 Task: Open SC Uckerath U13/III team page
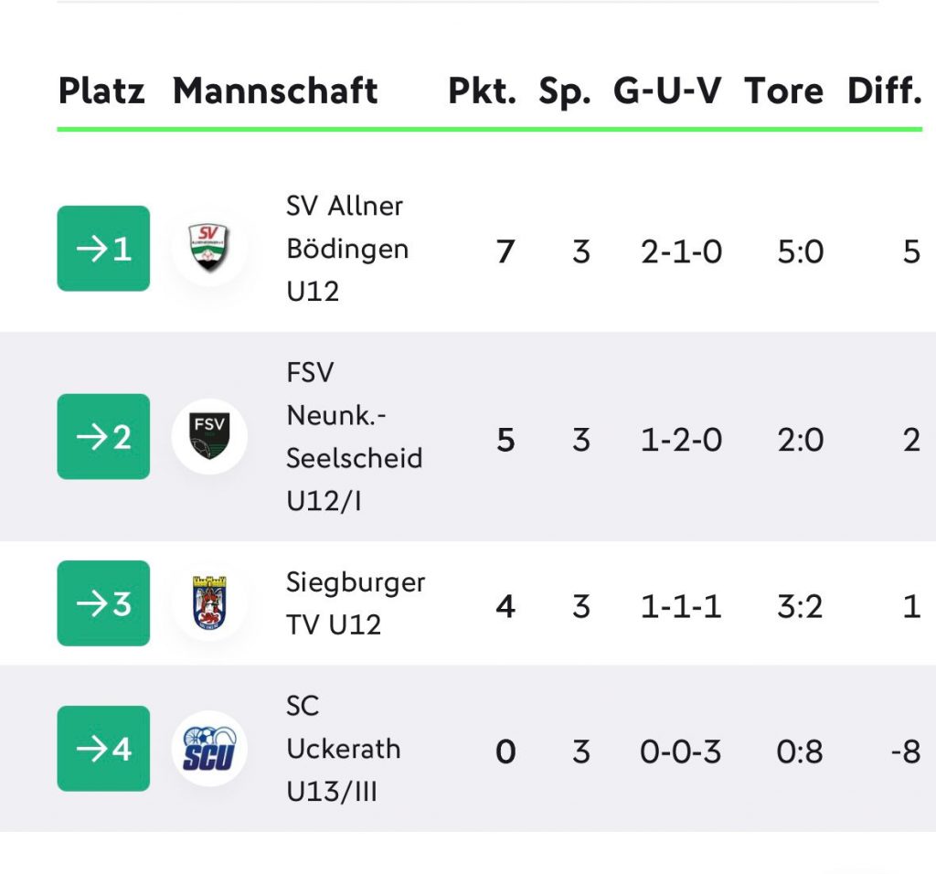point(344,749)
